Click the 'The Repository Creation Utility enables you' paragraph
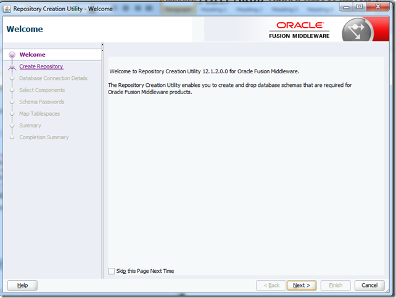Image resolution: width=396 pixels, height=298 pixels. pos(230,89)
